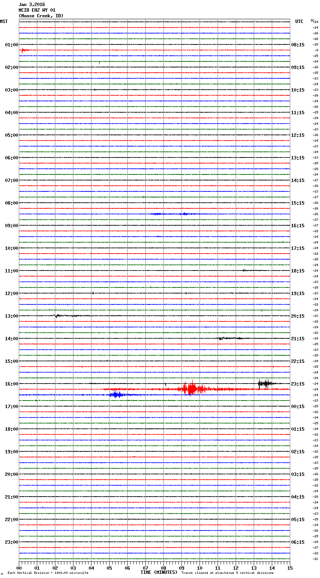Select the 08:00 MST time label
320x578 pixels.
pos(12,203)
